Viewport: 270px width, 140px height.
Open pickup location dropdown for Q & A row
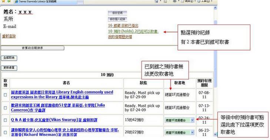tap(180, 120)
